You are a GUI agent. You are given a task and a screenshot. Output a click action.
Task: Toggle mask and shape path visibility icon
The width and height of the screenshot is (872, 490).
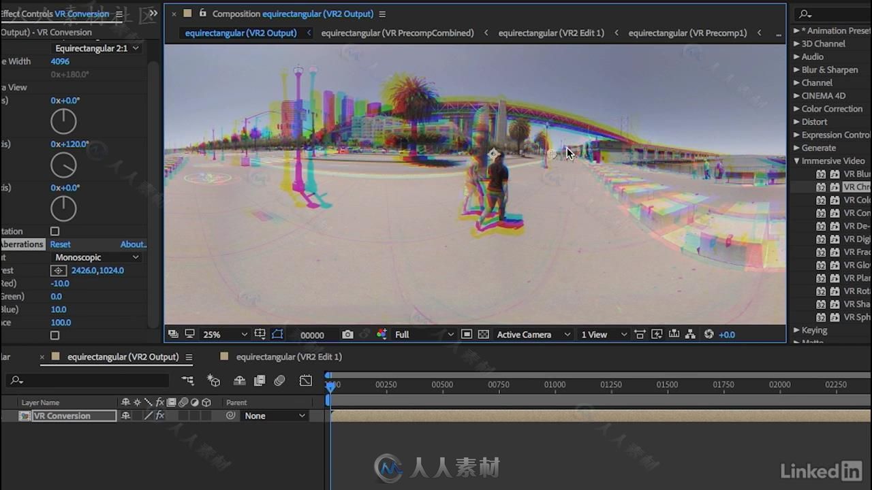pos(277,334)
